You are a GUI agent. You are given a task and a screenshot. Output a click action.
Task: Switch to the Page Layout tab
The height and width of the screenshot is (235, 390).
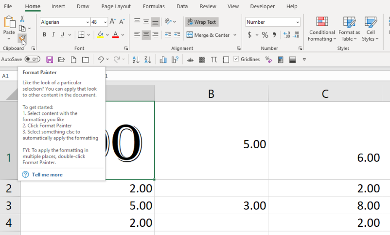click(116, 6)
